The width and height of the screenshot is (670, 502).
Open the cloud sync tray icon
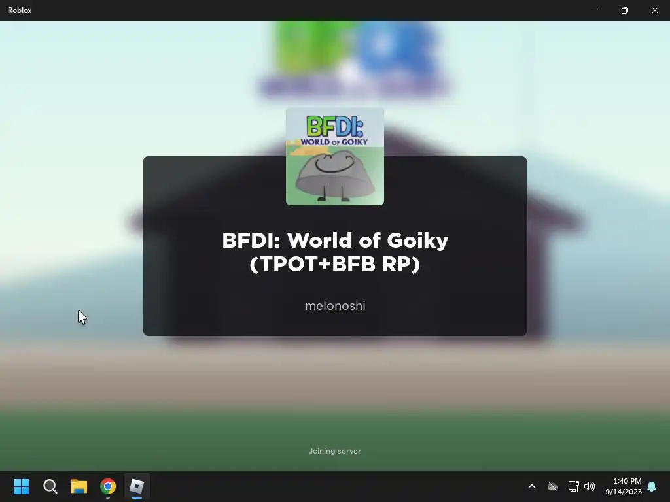(553, 486)
